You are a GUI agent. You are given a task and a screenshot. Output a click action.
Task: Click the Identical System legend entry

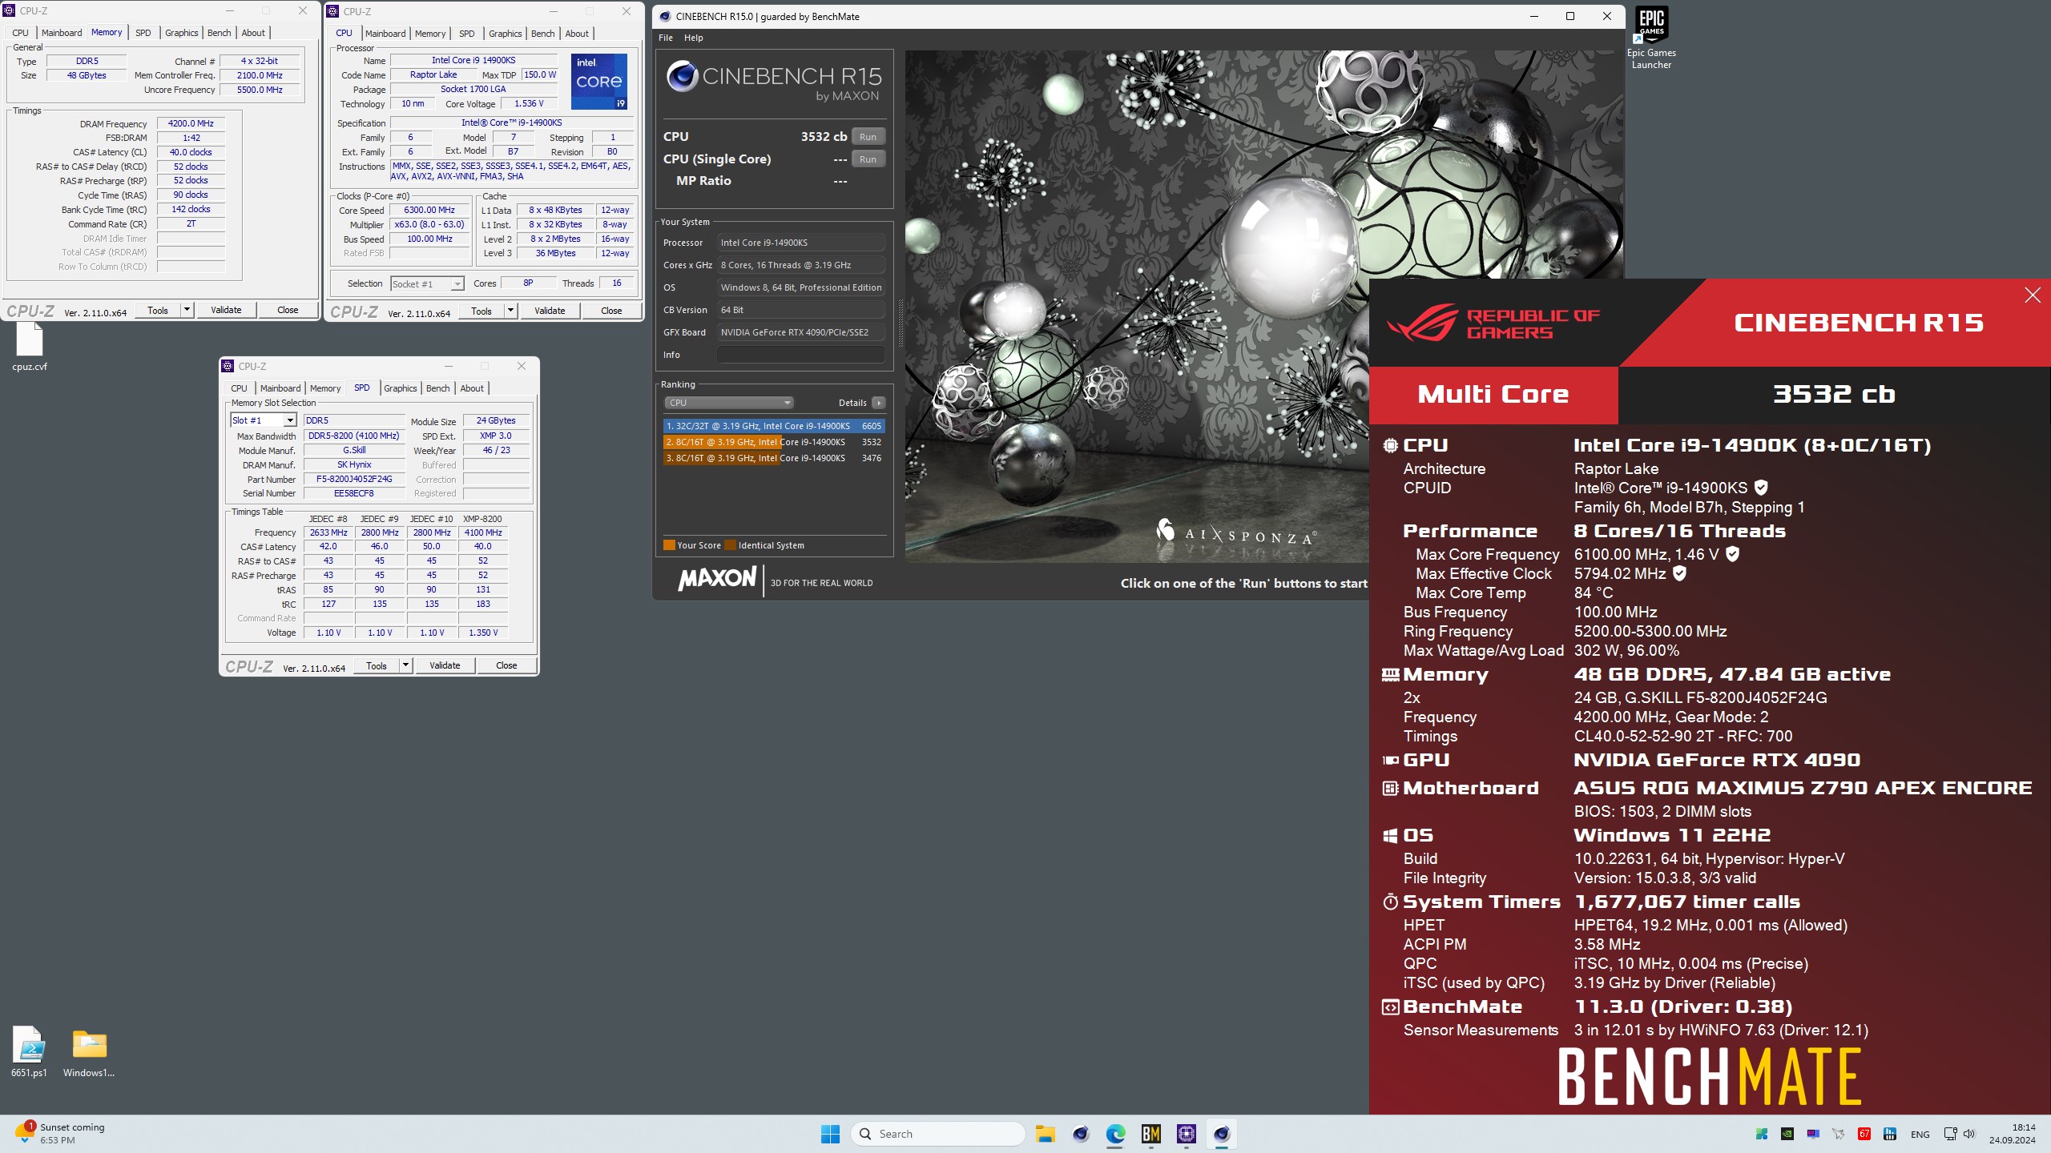click(x=764, y=545)
